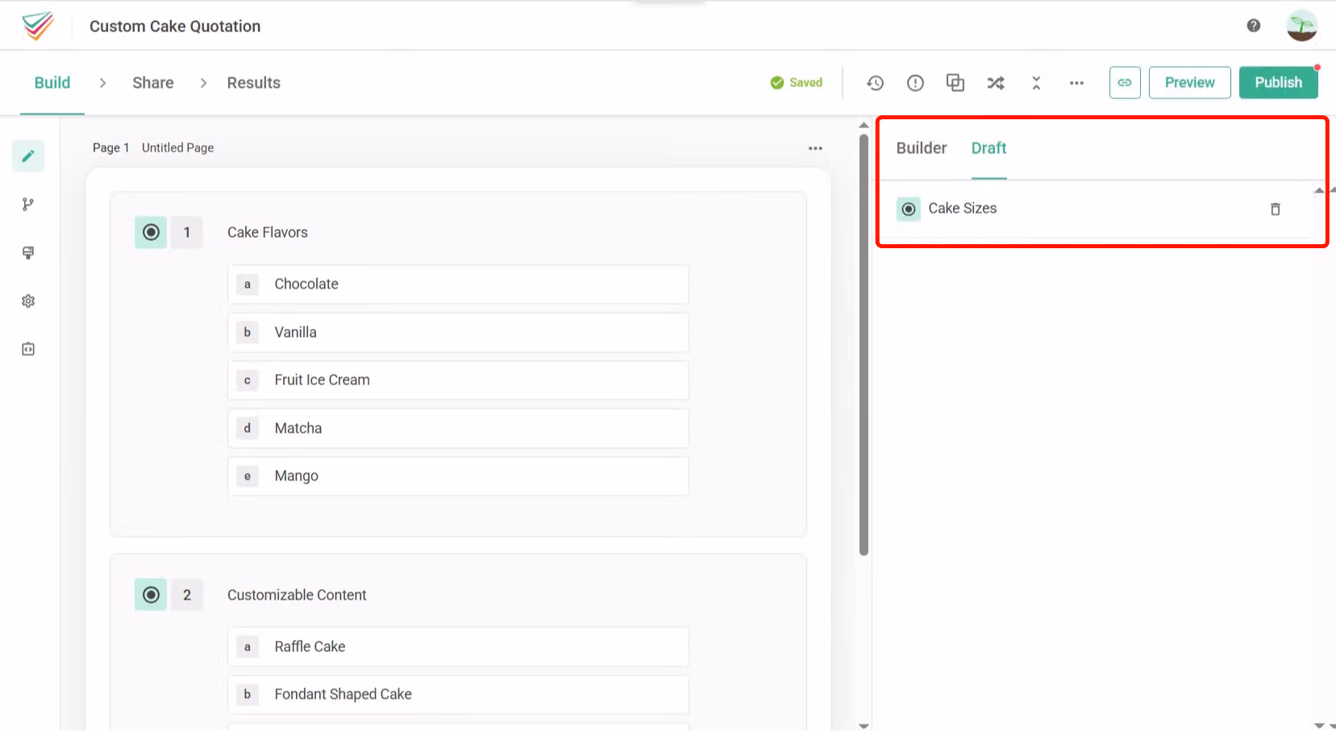Click question number 2 badge

tap(187, 595)
